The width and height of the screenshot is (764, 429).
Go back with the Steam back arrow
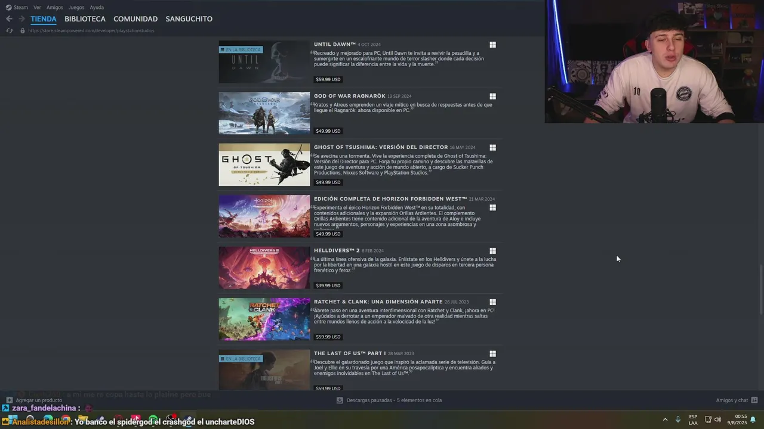[9, 19]
